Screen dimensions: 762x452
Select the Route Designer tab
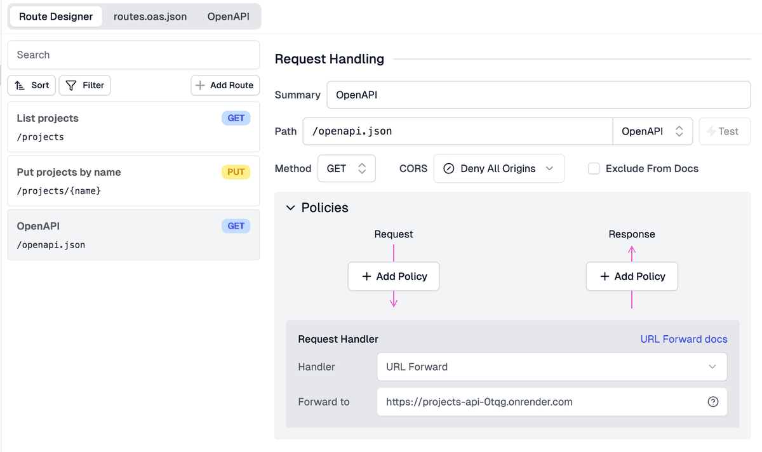[x=56, y=17]
